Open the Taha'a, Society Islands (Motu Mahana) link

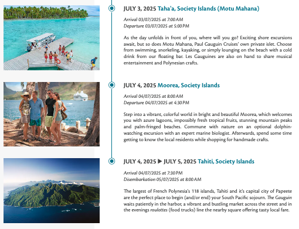(x=208, y=9)
